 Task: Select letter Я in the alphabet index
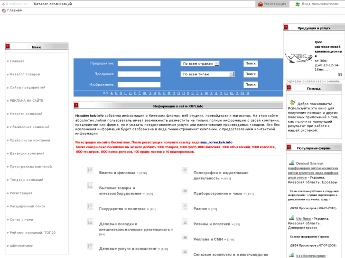coord(248,93)
